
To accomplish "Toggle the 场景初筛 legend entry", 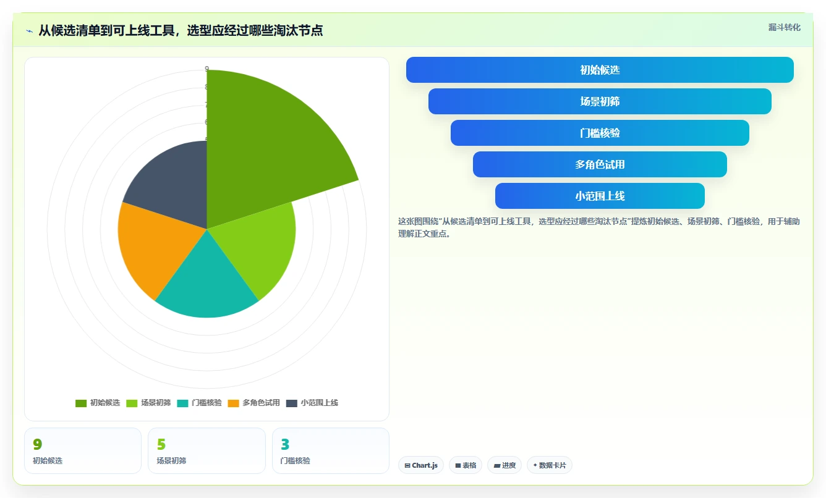I will click(148, 403).
